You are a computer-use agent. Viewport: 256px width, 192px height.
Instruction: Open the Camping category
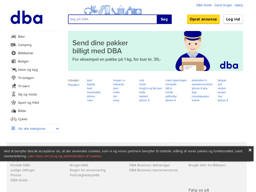click(25, 45)
